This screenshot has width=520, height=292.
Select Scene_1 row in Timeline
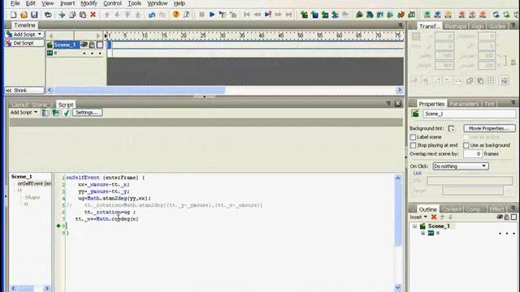[67, 45]
